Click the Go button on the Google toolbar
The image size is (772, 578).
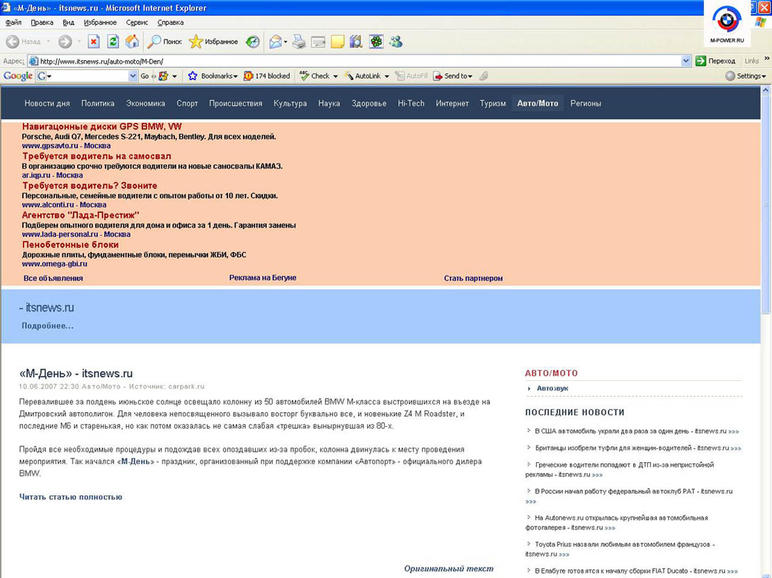click(145, 76)
